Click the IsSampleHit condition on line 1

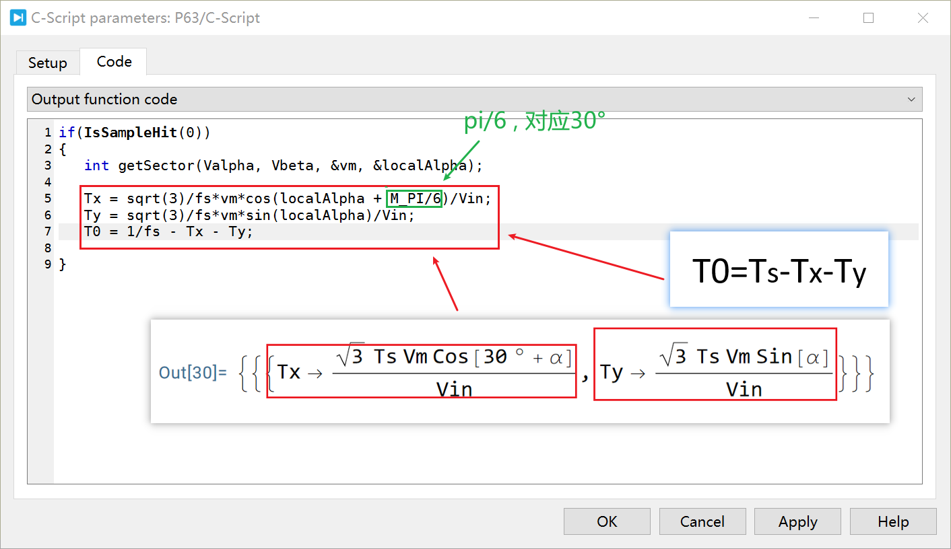tap(135, 132)
